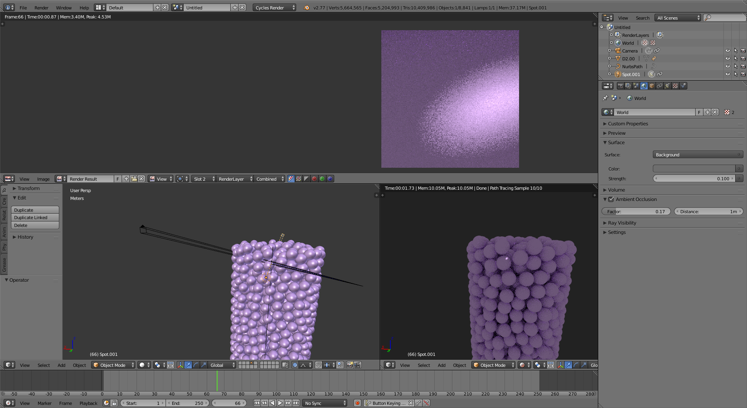Click the OpenGL render image camera icon

350,365
